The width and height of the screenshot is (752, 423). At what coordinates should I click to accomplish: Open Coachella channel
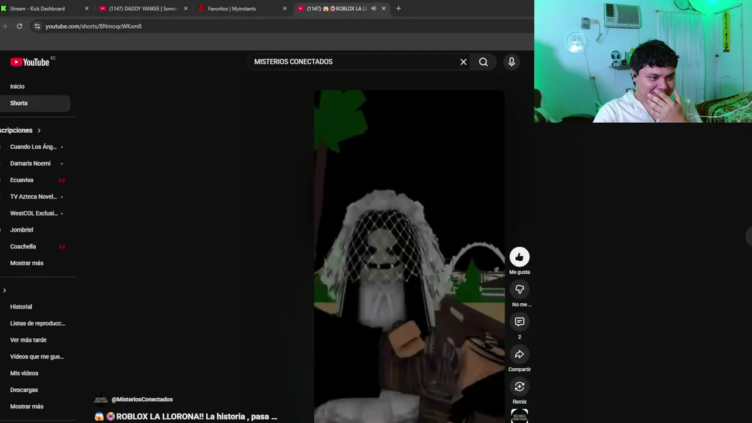point(23,246)
